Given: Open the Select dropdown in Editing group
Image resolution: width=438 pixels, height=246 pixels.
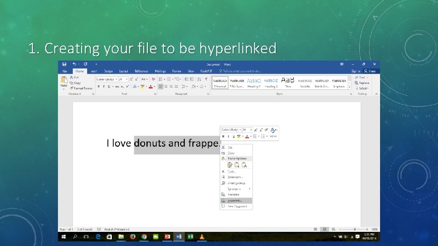Looking at the screenshot, I should coord(362,88).
